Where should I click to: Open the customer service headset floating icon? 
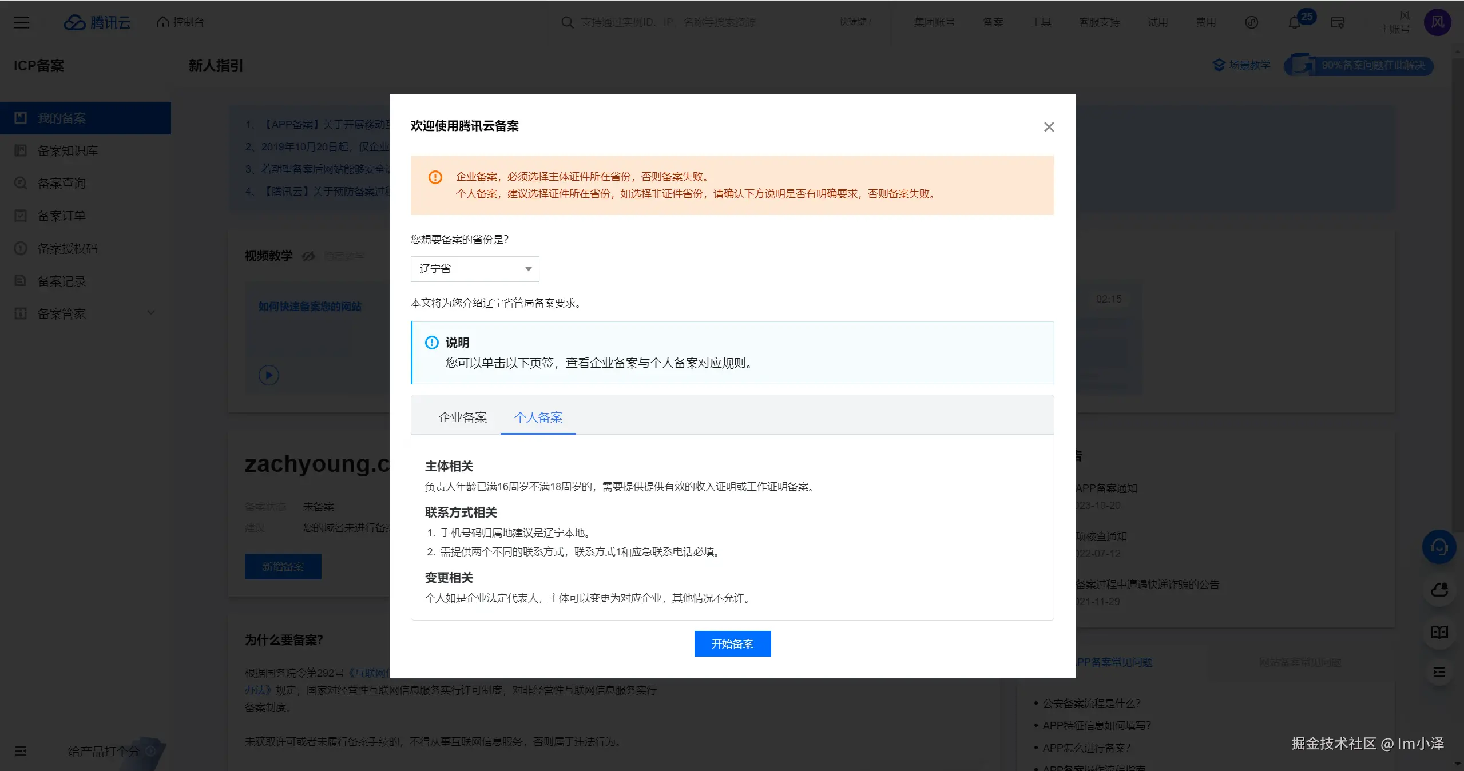pos(1438,547)
